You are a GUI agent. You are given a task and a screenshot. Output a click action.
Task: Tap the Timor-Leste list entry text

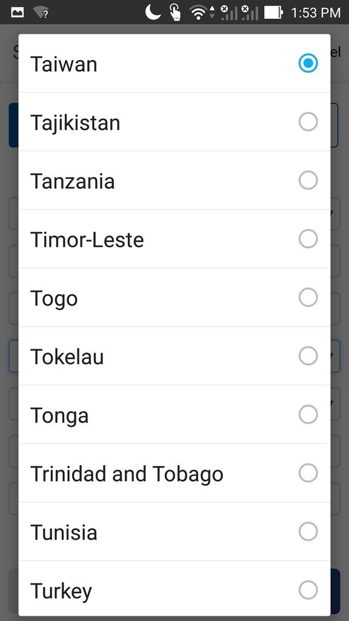[x=87, y=240]
